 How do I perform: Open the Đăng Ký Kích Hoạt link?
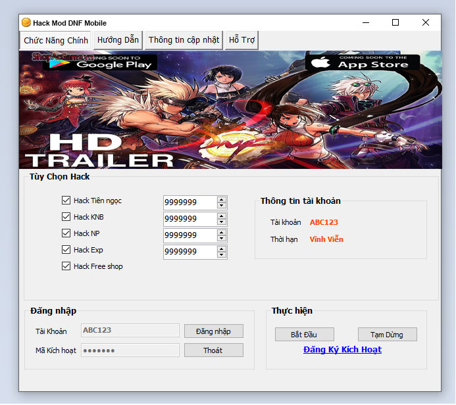click(x=342, y=350)
